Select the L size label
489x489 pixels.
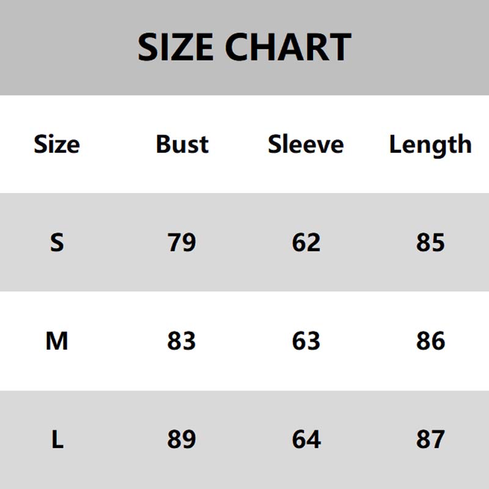(x=57, y=439)
